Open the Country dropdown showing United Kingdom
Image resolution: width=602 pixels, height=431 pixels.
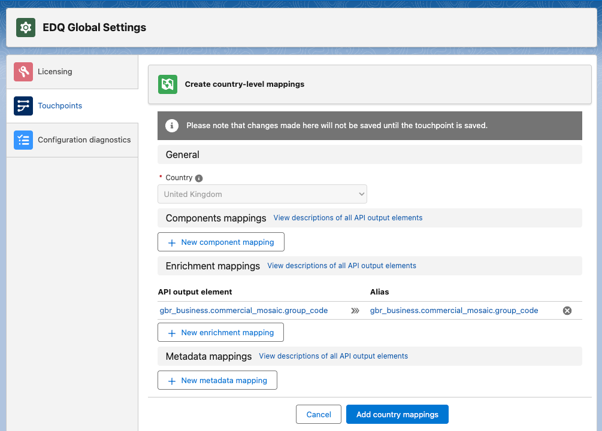tap(262, 193)
